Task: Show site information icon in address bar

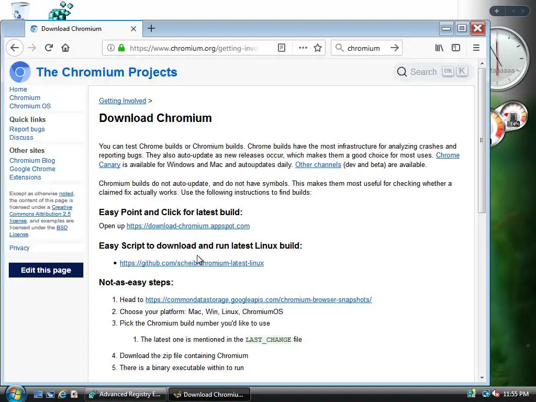Action: tap(111, 48)
